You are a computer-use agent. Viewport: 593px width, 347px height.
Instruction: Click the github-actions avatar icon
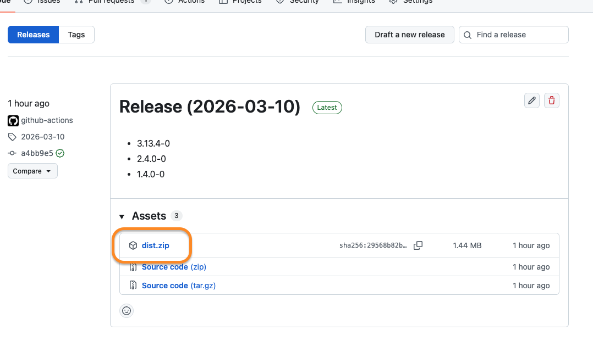point(13,120)
